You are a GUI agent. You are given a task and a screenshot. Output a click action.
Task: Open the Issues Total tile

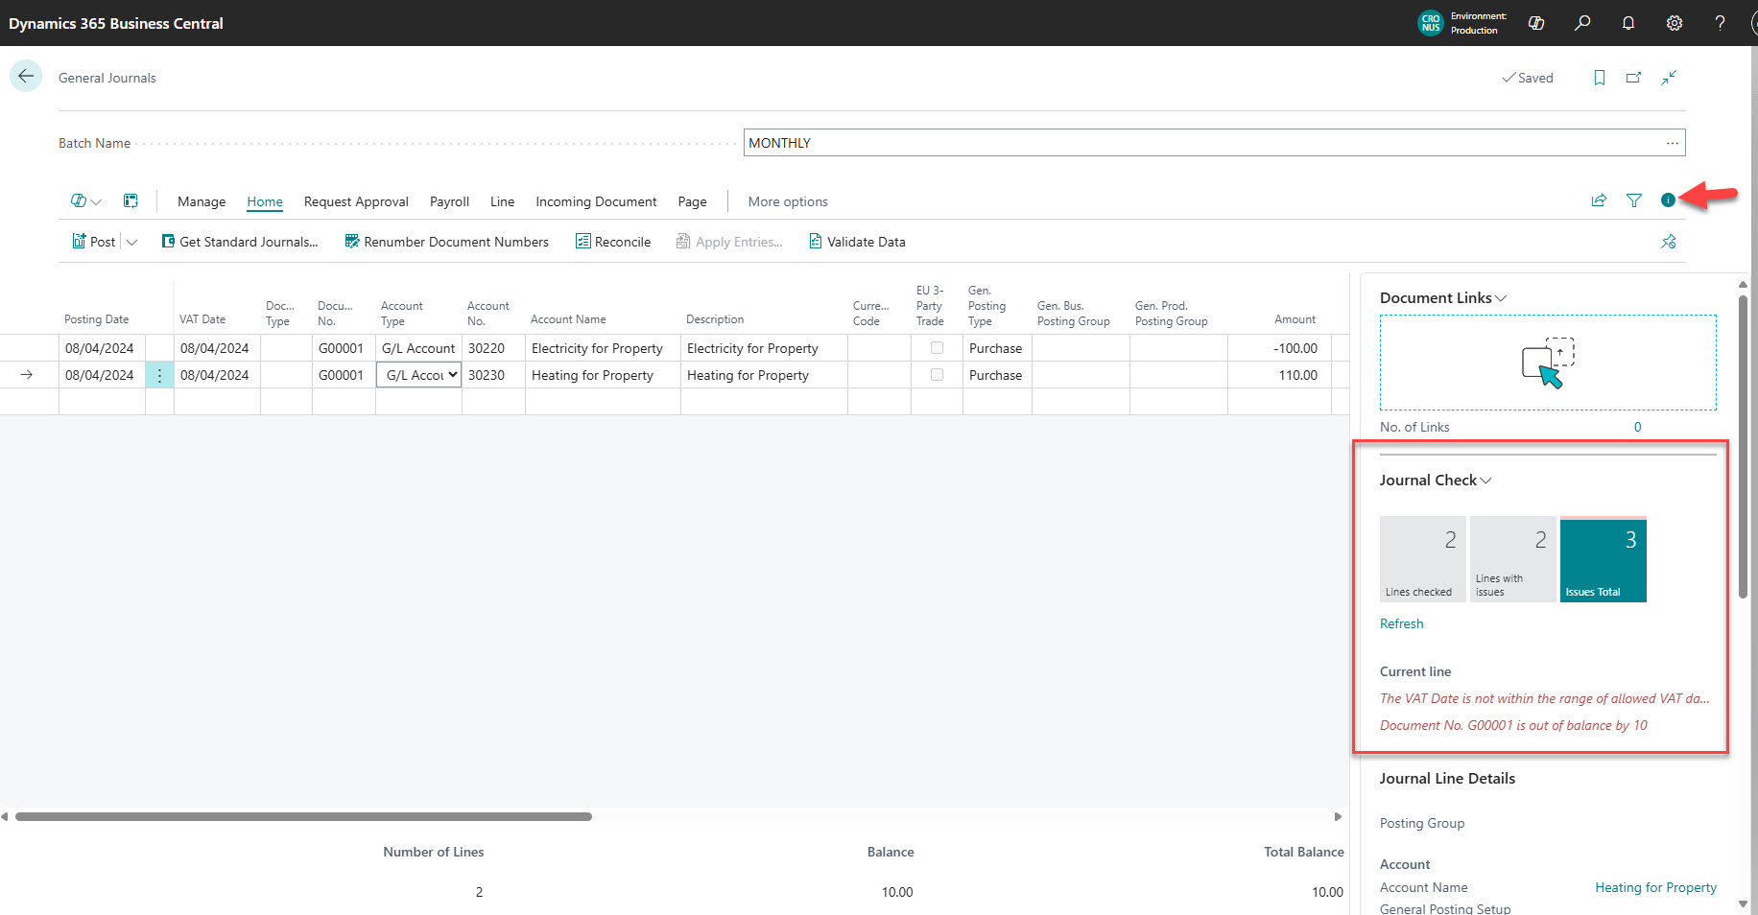click(1603, 560)
